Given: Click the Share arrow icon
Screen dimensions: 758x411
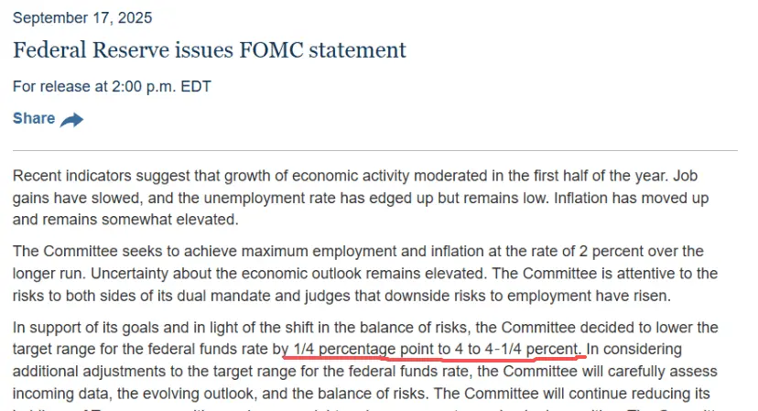Looking at the screenshot, I should [x=71, y=119].
